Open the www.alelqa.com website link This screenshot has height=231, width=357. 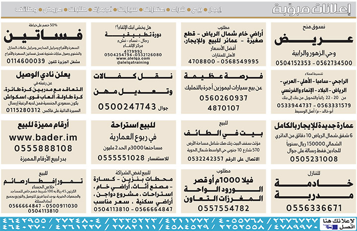pyautogui.click(x=133, y=58)
